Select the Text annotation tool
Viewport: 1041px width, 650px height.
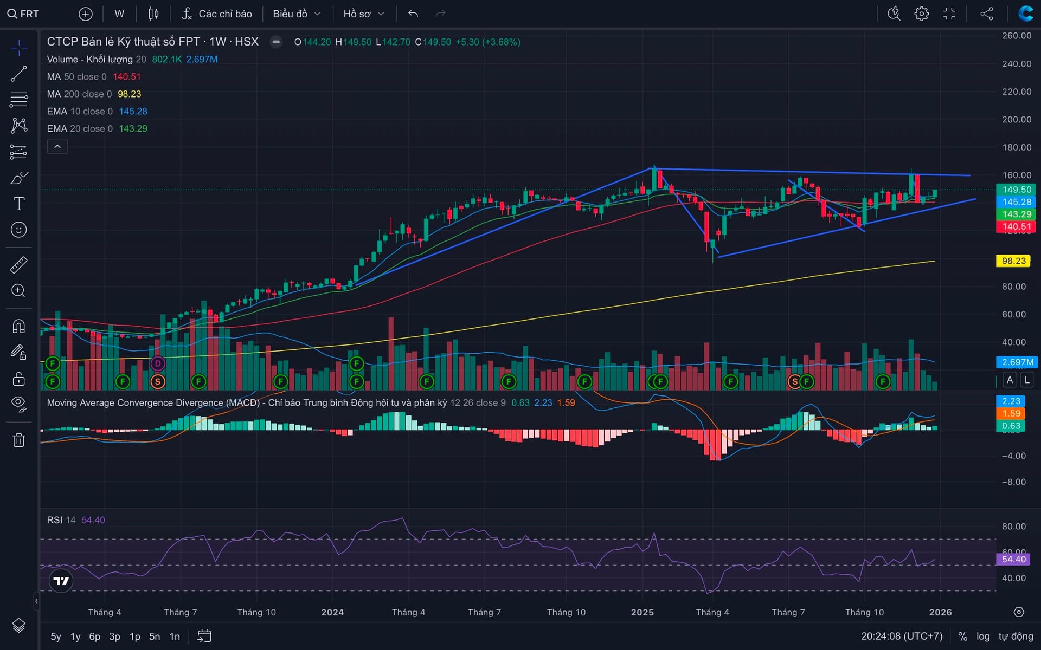[18, 204]
